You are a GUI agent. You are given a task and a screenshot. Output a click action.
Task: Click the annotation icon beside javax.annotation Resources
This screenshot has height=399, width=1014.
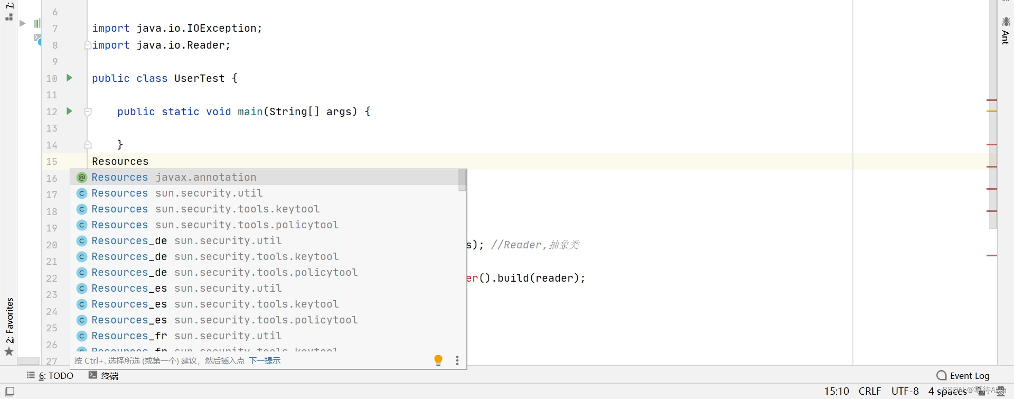point(82,178)
